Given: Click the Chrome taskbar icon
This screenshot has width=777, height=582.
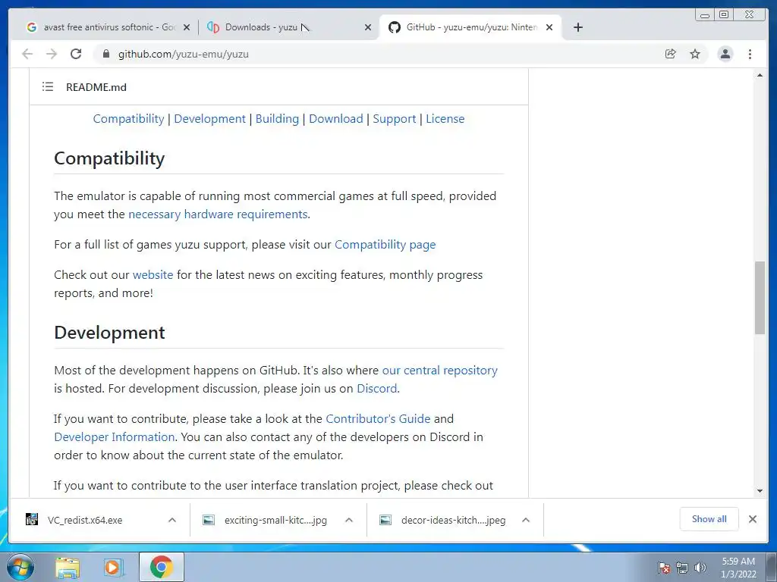Looking at the screenshot, I should [161, 567].
